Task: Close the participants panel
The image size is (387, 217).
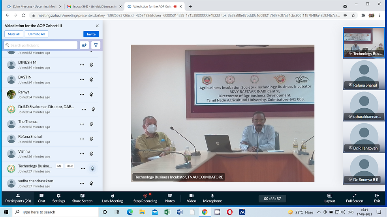Action: pyautogui.click(x=97, y=26)
